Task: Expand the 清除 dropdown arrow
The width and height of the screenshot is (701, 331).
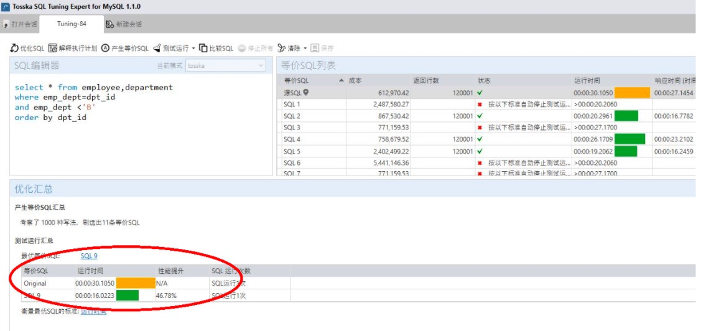Action: coord(305,49)
